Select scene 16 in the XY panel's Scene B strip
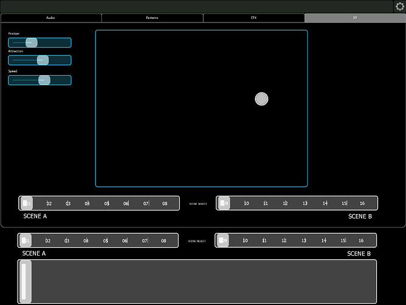The height and width of the screenshot is (305, 406). 362,203
